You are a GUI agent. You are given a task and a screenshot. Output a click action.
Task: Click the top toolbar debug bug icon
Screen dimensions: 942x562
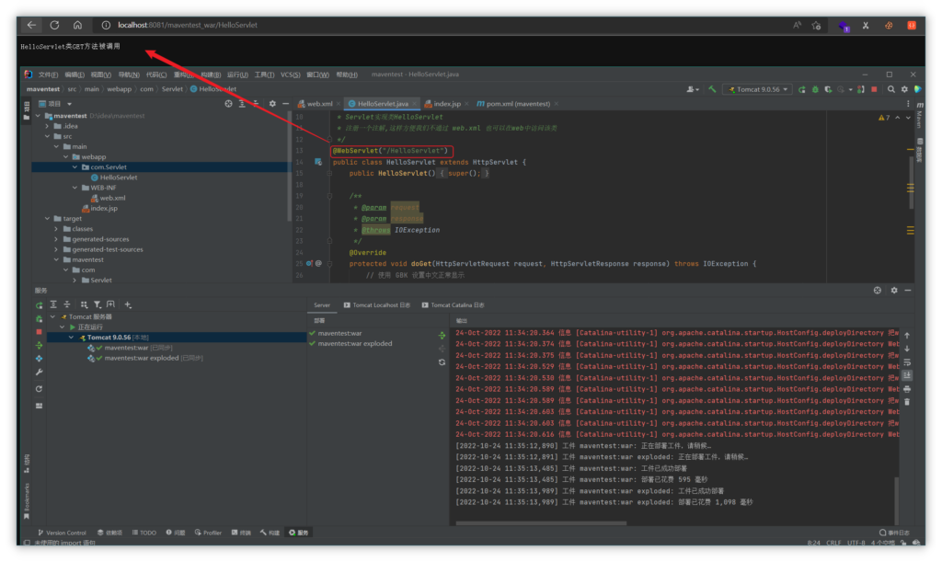(x=815, y=89)
